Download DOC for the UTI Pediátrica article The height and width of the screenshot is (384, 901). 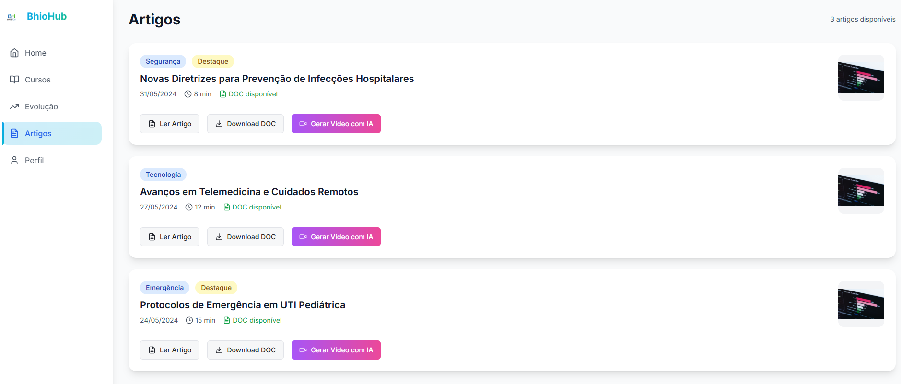[246, 350]
